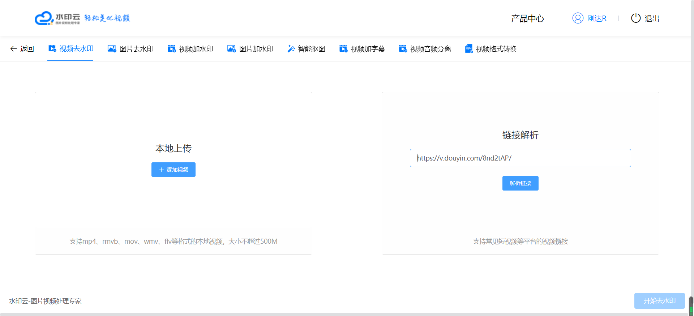Switch to the 视频格式转换 tab
Screen dimensions: 694x316
click(x=496, y=49)
